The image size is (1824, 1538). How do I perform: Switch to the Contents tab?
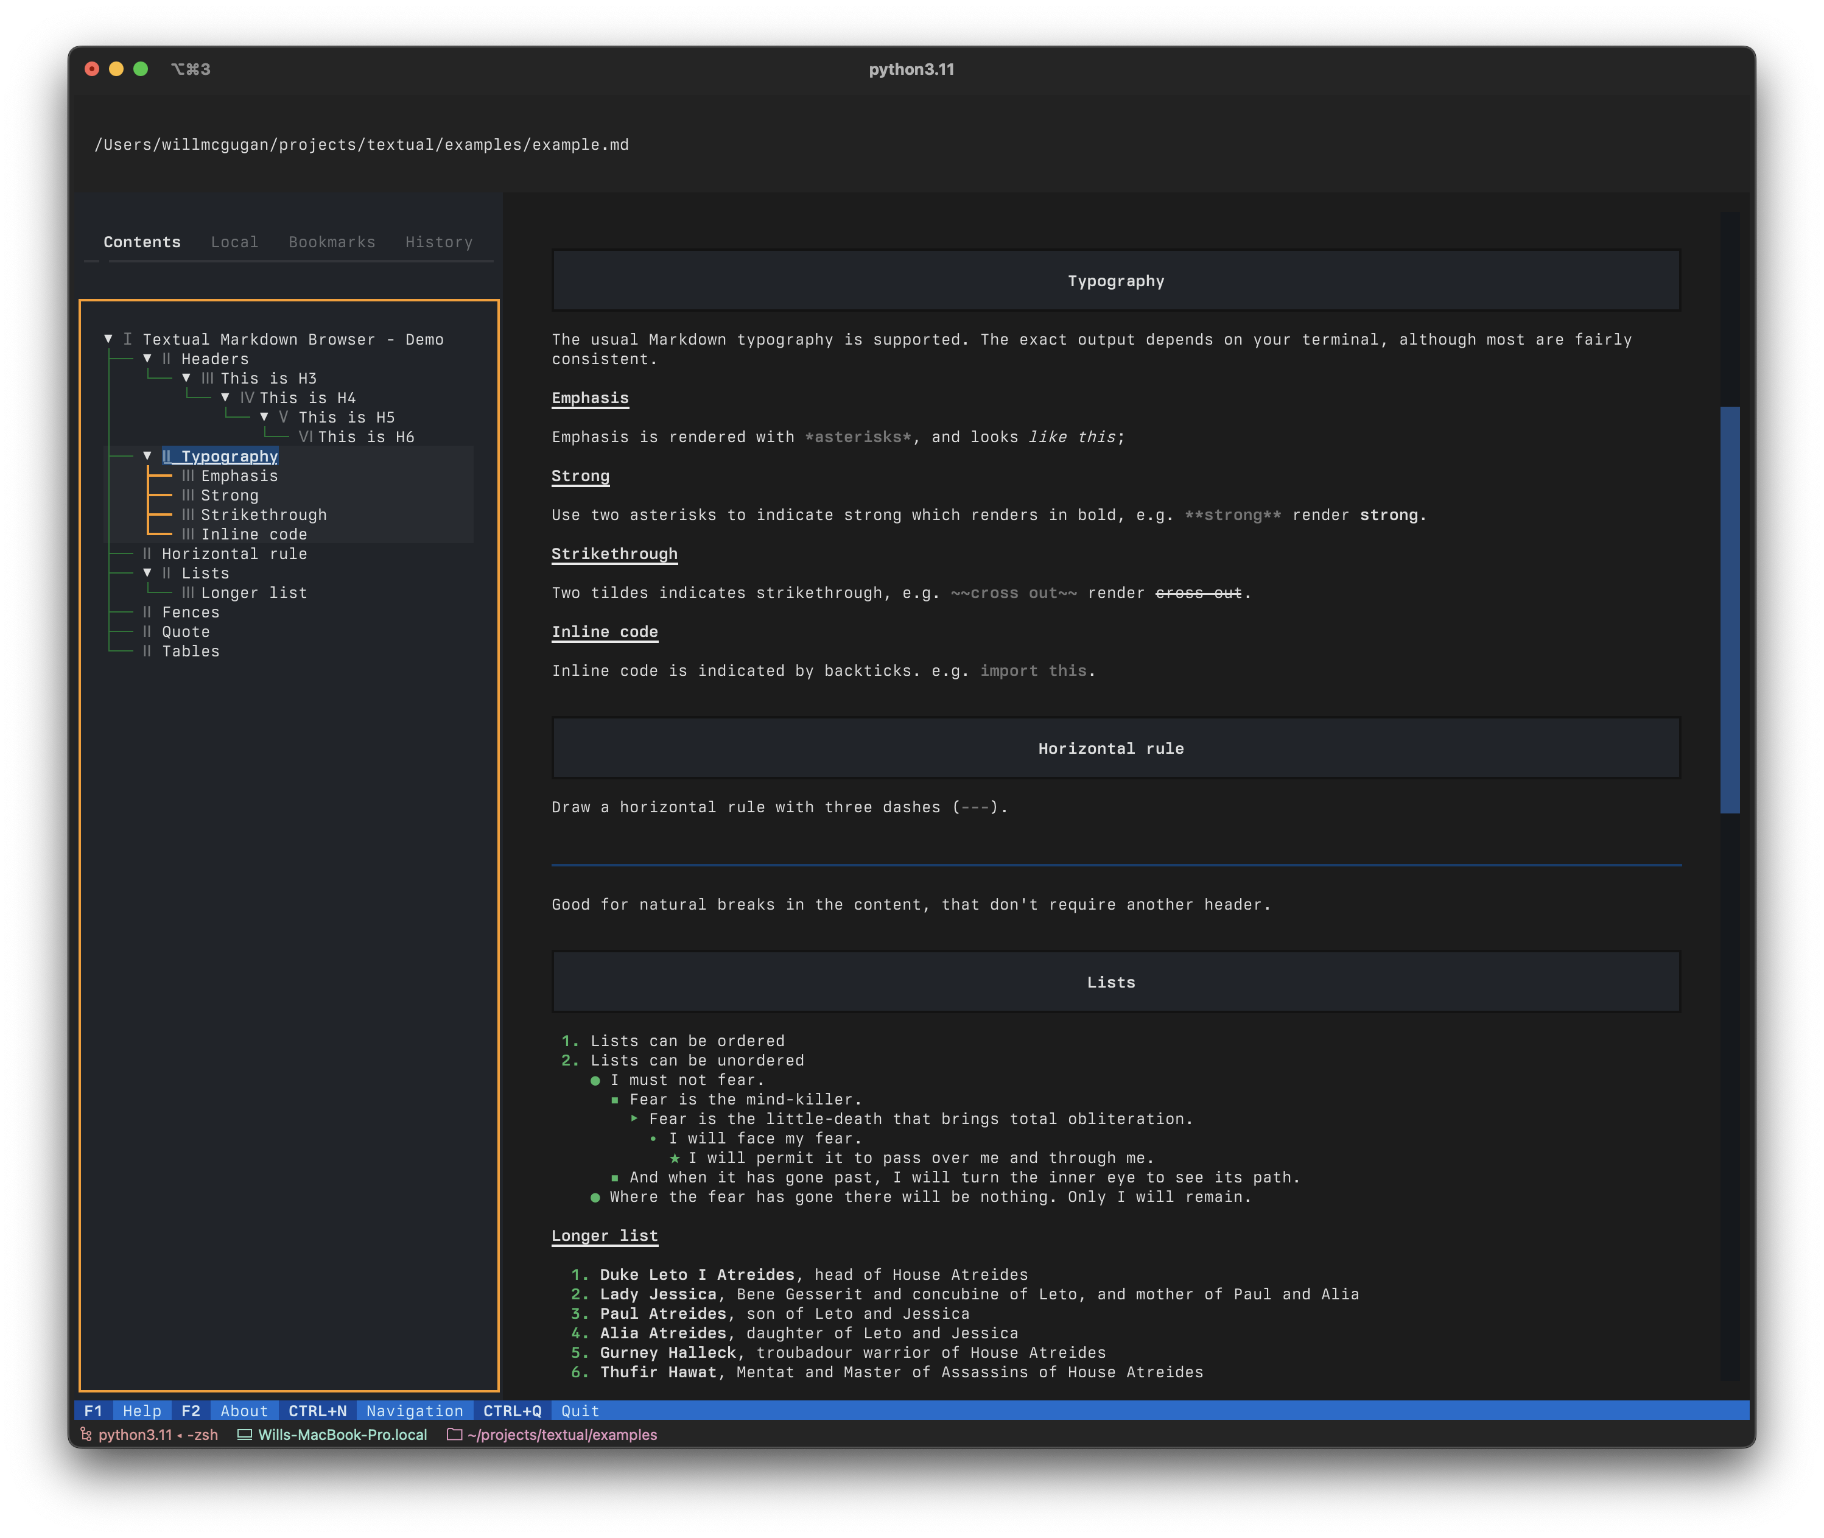tap(142, 242)
